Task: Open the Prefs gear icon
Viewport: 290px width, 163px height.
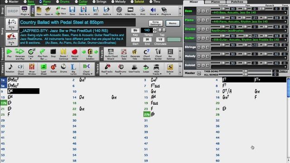Action: click(x=119, y=11)
